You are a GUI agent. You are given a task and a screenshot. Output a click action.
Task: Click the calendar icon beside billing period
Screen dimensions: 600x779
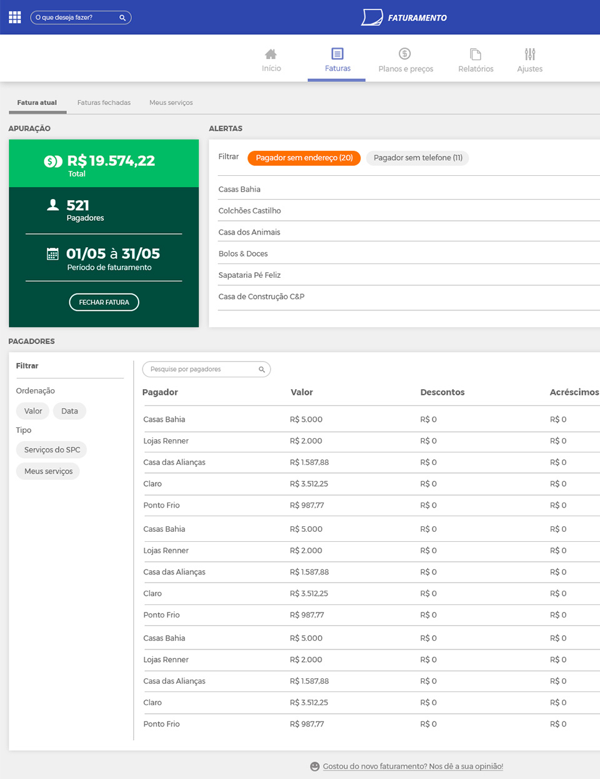click(52, 253)
